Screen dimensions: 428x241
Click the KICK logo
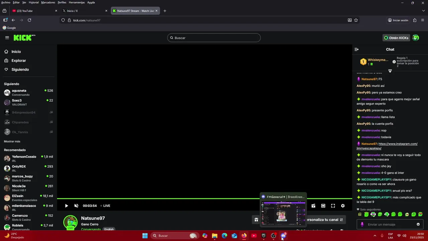[24, 38]
